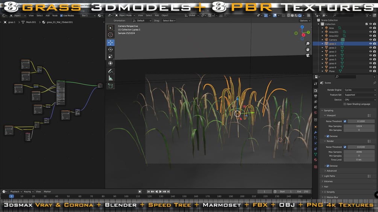Toggle Render Denoise checkbox
Viewport: 378px width, 212px height.
pyautogui.click(x=328, y=166)
